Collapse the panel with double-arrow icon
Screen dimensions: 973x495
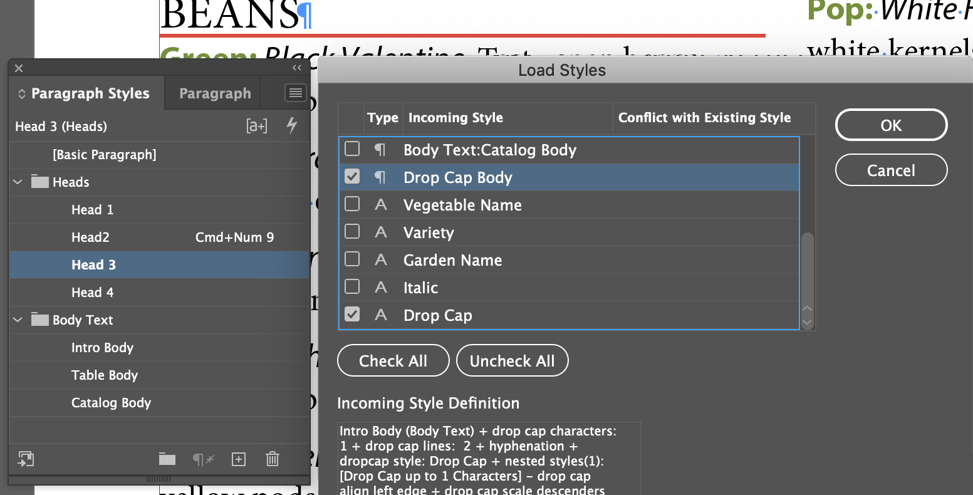click(297, 68)
